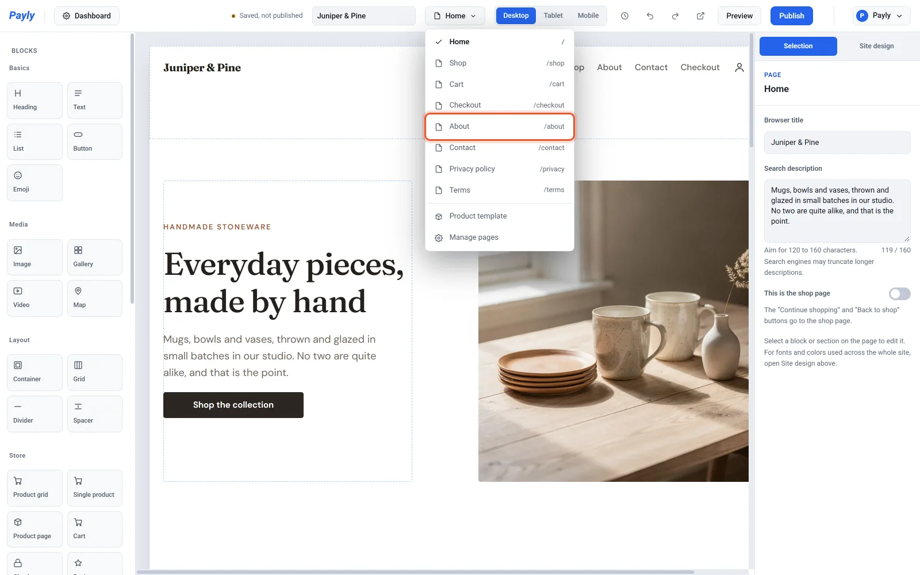Edit the Browser title field
The height and width of the screenshot is (575, 920).
837,143
